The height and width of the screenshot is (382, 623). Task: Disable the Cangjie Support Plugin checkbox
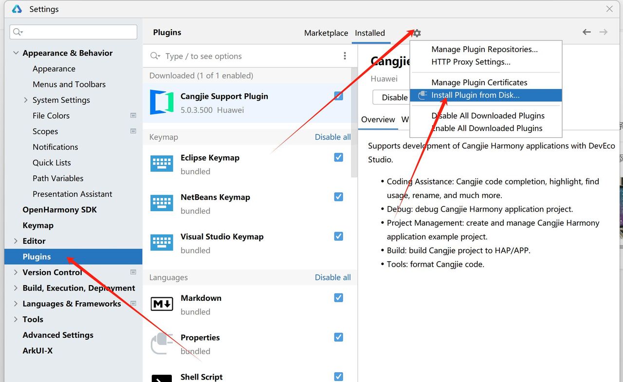click(338, 96)
